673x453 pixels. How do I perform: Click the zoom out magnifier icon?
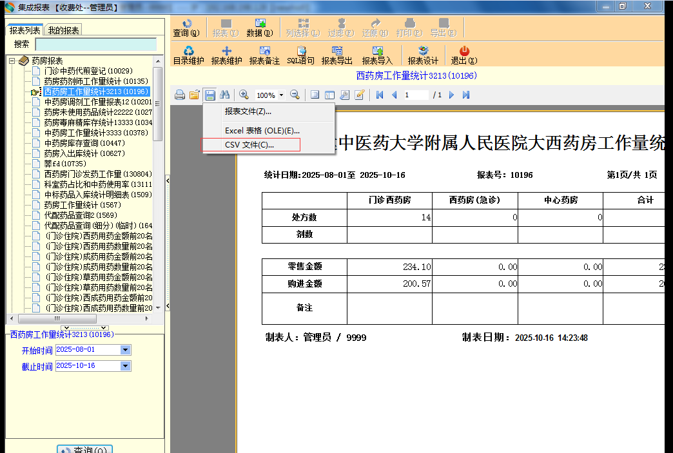coord(295,95)
